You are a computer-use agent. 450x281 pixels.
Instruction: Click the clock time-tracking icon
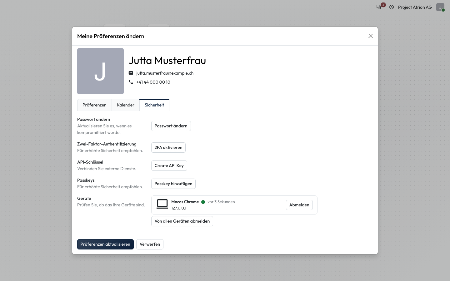click(392, 7)
